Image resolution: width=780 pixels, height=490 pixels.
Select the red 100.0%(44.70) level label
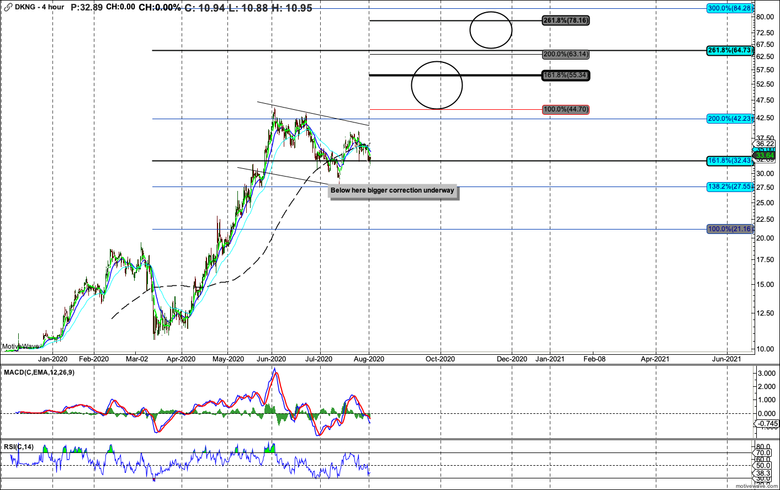coord(566,109)
